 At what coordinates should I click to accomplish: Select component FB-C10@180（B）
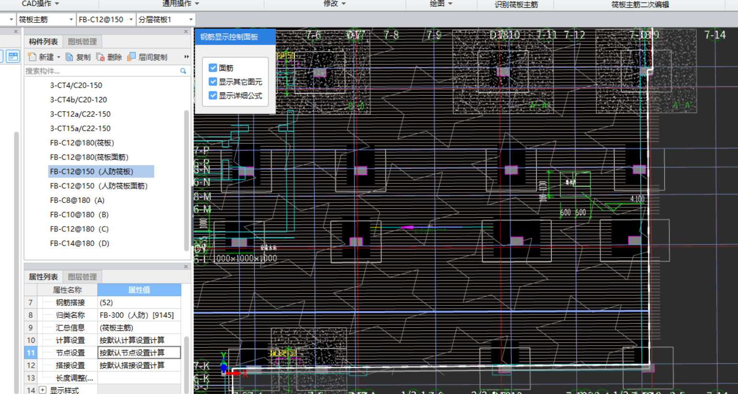[x=79, y=214]
